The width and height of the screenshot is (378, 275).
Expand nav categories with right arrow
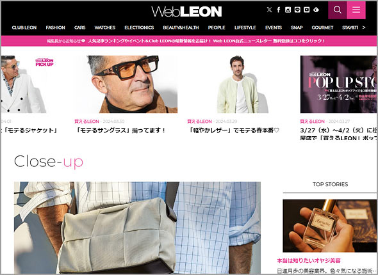[x=364, y=27]
